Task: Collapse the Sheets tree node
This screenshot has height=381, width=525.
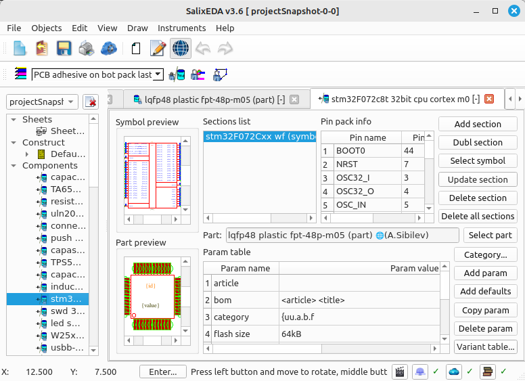Action: [14, 120]
